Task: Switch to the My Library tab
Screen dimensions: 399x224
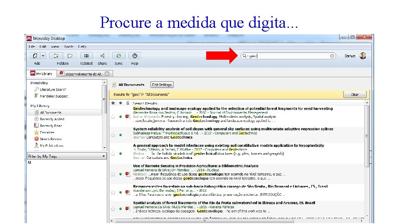Action: 42,73
